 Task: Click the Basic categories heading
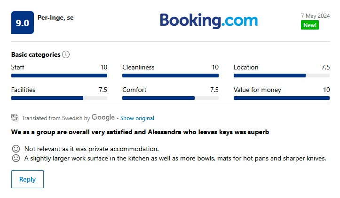[36, 54]
